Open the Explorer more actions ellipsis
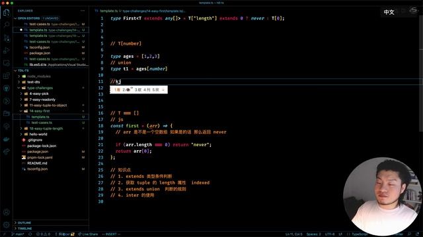 tap(83, 11)
